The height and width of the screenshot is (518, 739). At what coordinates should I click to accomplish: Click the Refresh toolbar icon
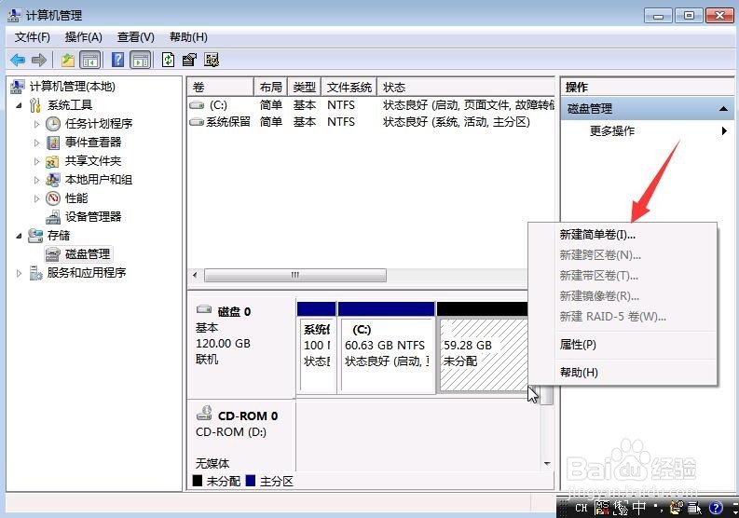tap(169, 60)
